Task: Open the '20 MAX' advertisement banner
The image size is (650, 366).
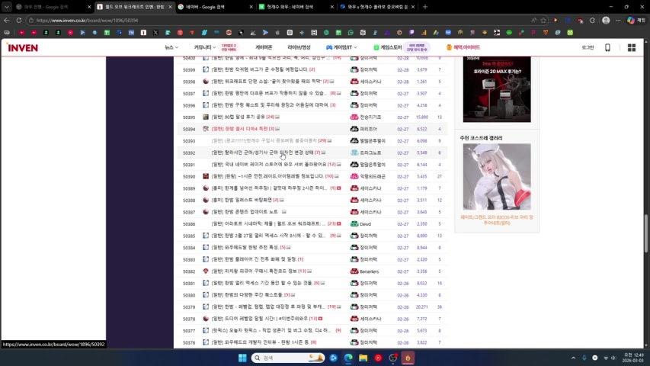Action: 497,90
